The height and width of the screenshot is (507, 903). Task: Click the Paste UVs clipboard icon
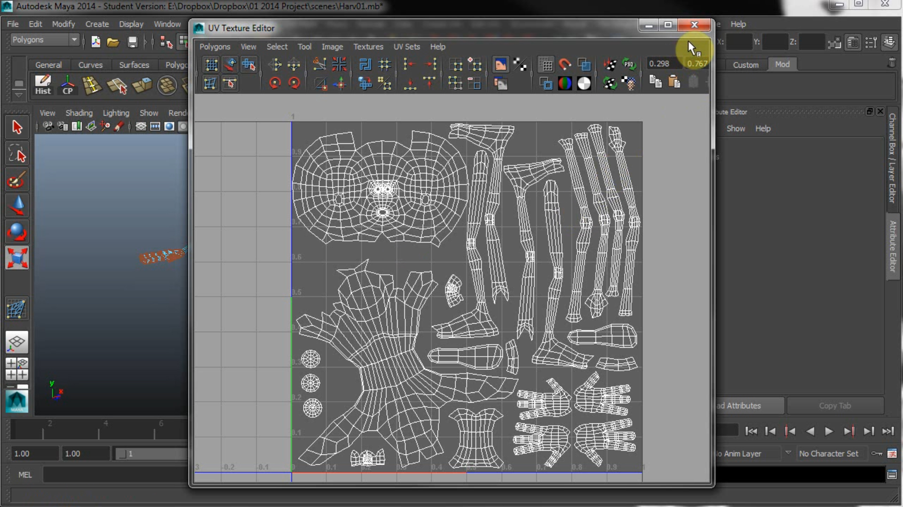[x=674, y=82]
